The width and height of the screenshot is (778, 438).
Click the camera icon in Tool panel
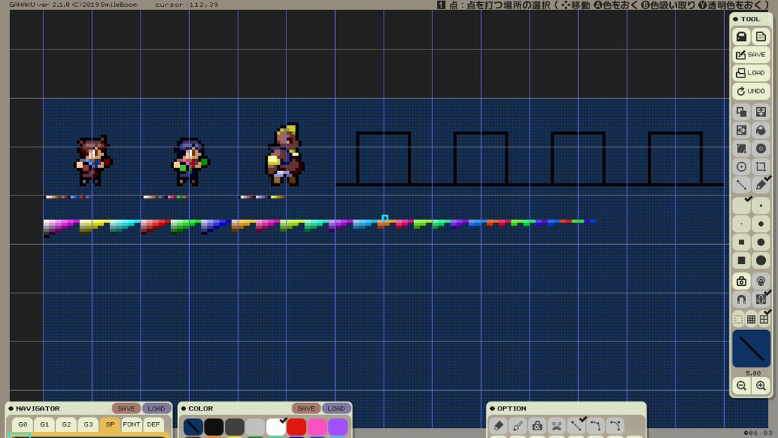[742, 281]
